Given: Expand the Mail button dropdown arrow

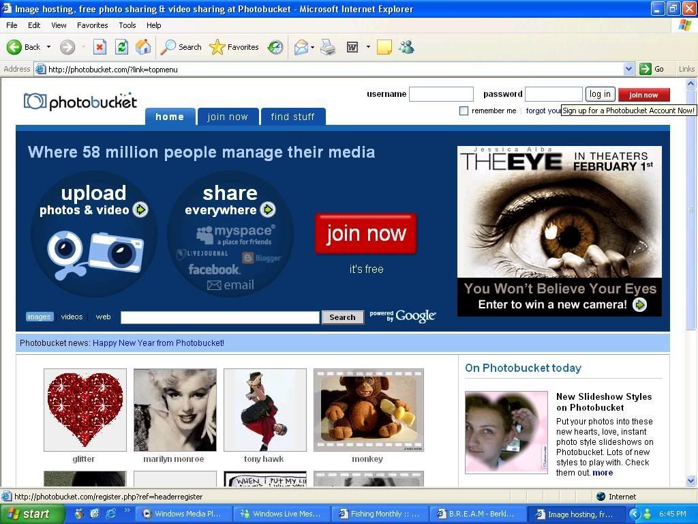Looking at the screenshot, I should pyautogui.click(x=312, y=47).
